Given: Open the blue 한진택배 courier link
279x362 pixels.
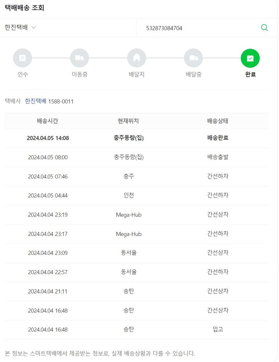Looking at the screenshot, I should pos(35,101).
